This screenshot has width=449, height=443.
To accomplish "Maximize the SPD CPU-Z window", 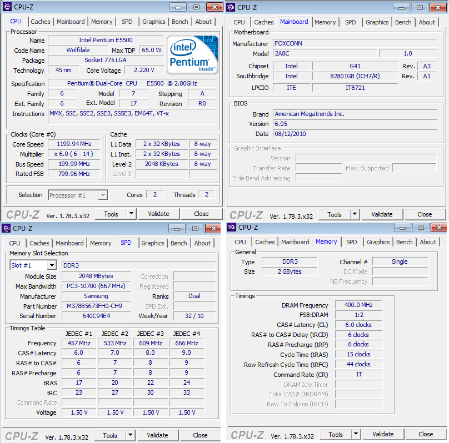I will (195, 228).
